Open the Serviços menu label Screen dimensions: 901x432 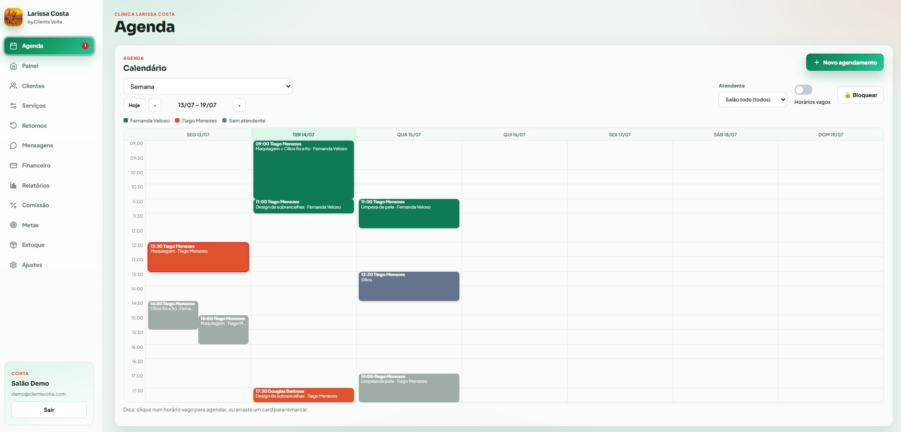pos(34,106)
